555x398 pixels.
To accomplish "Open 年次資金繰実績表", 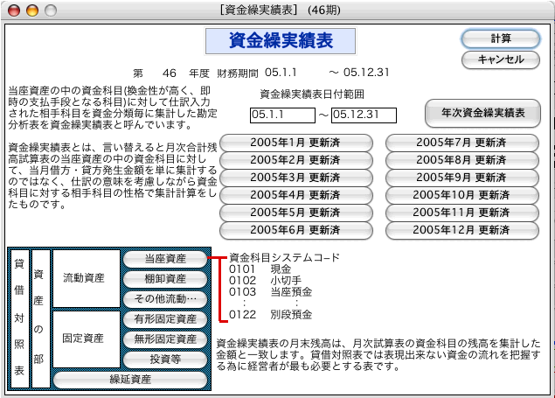I will [481, 114].
